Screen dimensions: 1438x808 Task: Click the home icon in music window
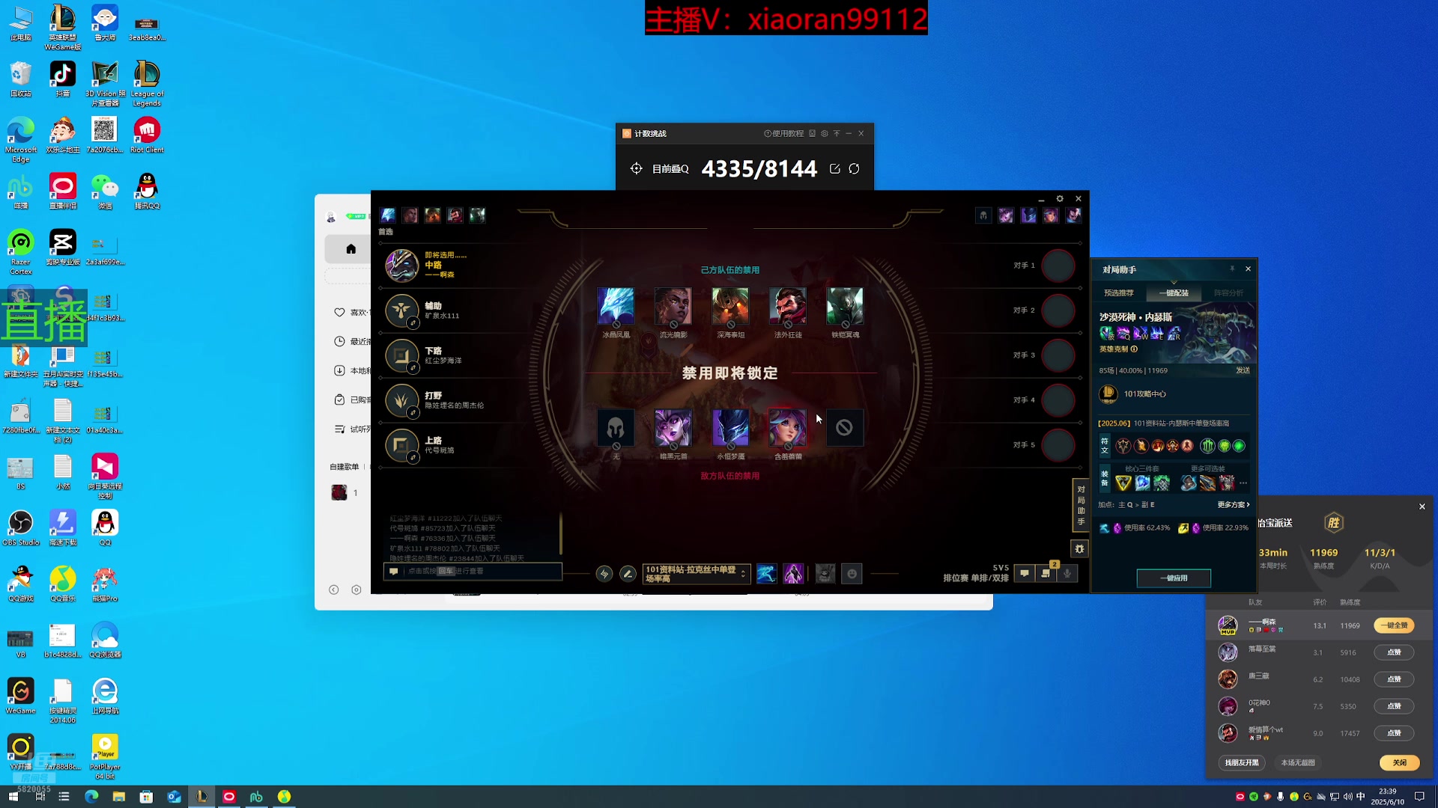click(351, 249)
